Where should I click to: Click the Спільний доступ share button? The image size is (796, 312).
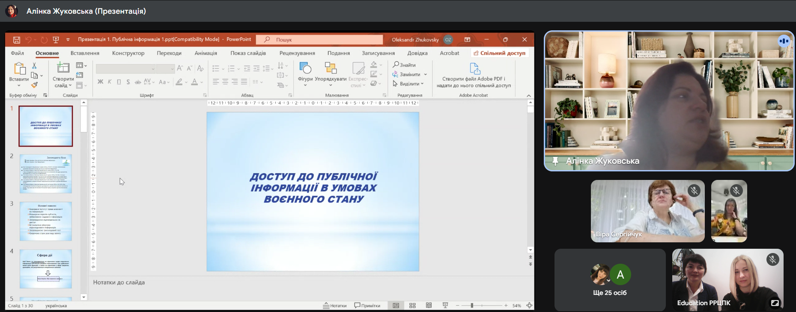[x=499, y=53]
